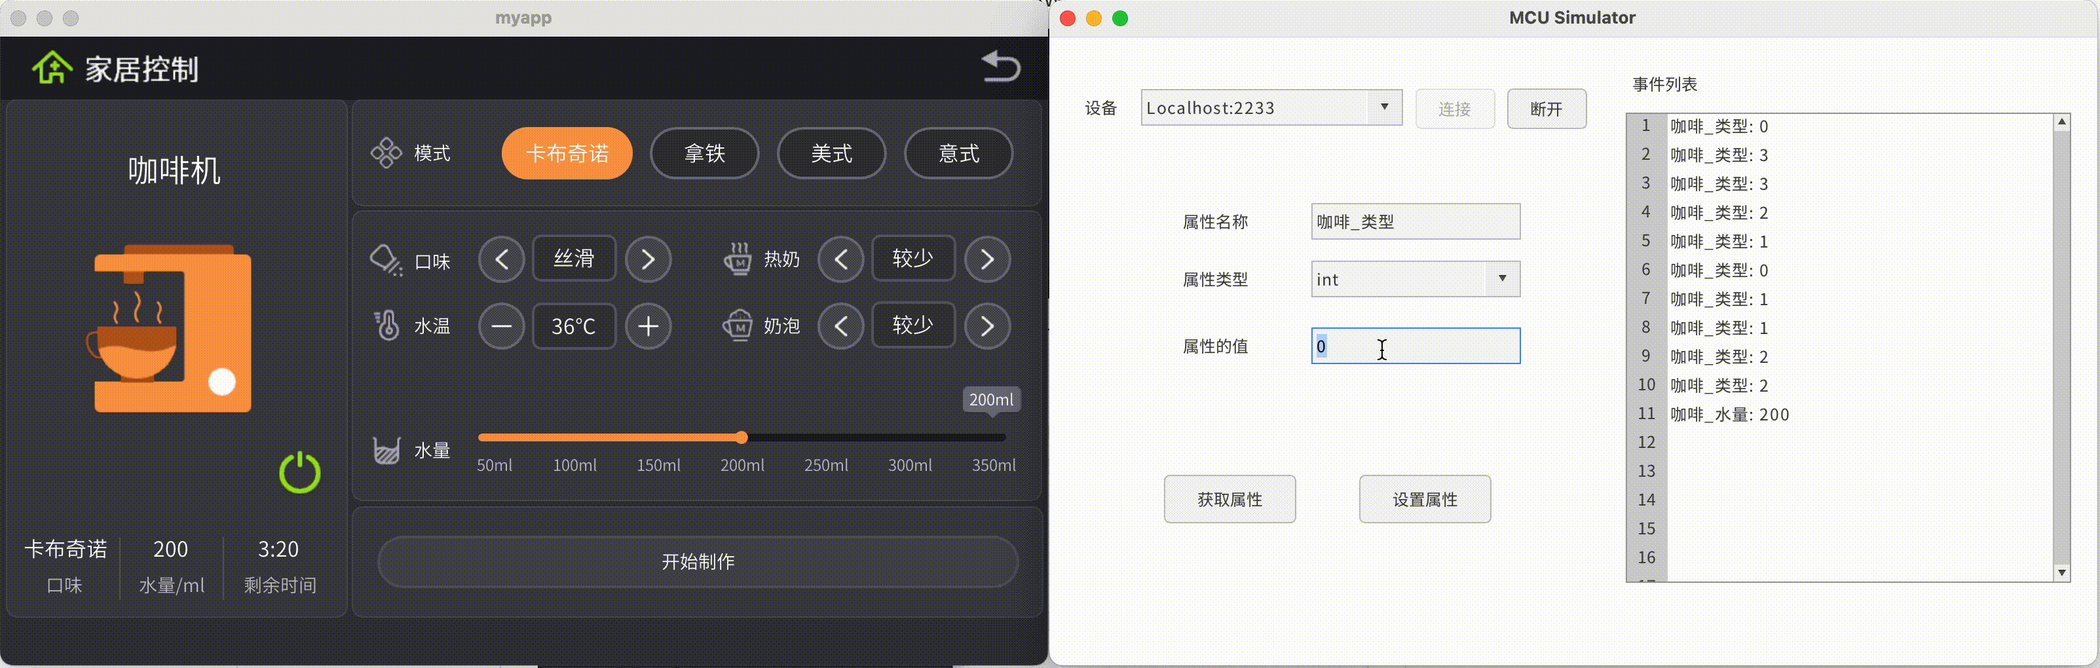
Task: Click the 350ml slider label
Action: (993, 465)
